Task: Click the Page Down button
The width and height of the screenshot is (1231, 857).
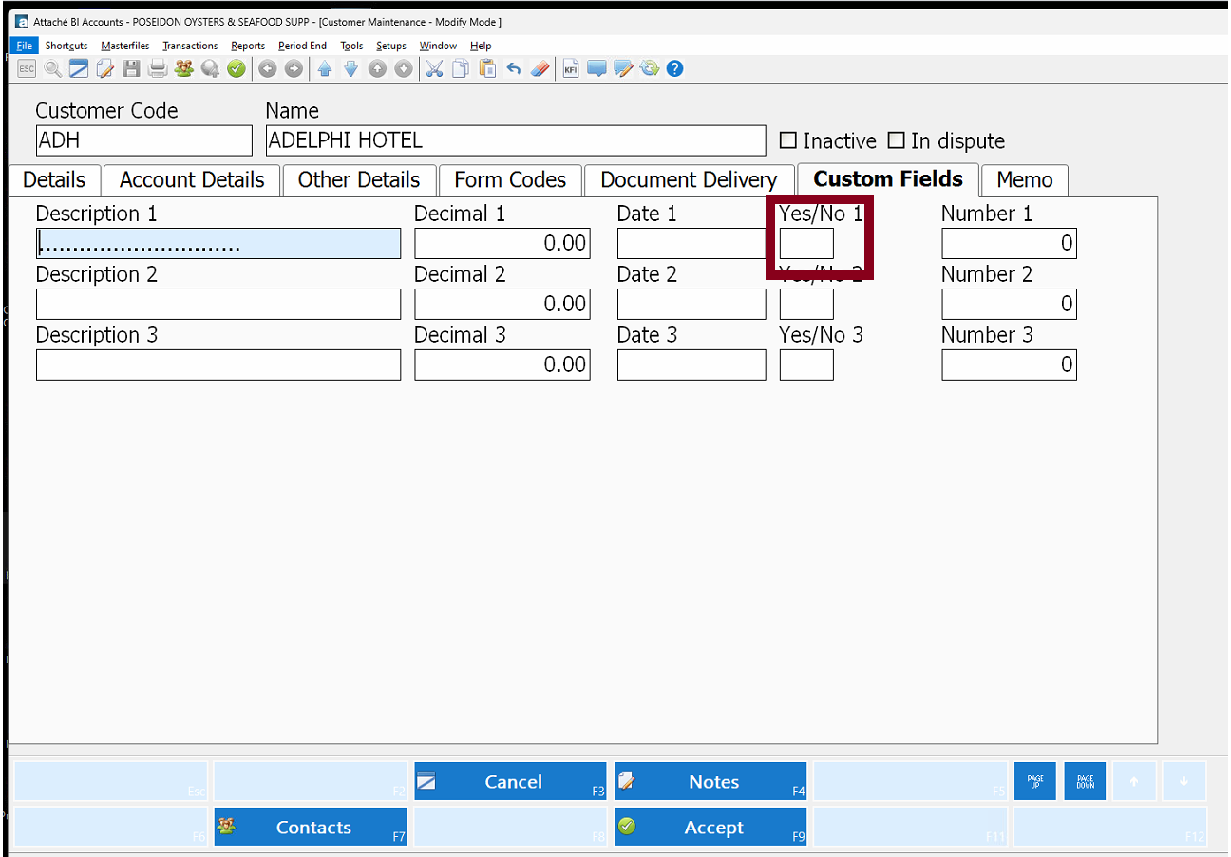Action: [1085, 781]
